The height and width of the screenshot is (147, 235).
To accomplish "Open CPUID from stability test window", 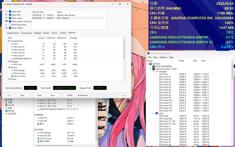I will point(70,95).
